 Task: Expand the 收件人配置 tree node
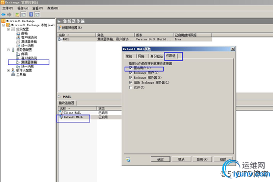click(8, 71)
